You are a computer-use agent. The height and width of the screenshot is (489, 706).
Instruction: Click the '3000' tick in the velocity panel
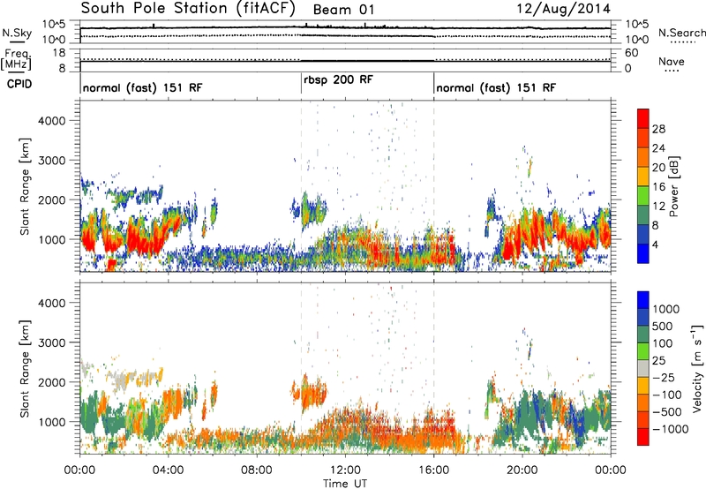(x=52, y=342)
